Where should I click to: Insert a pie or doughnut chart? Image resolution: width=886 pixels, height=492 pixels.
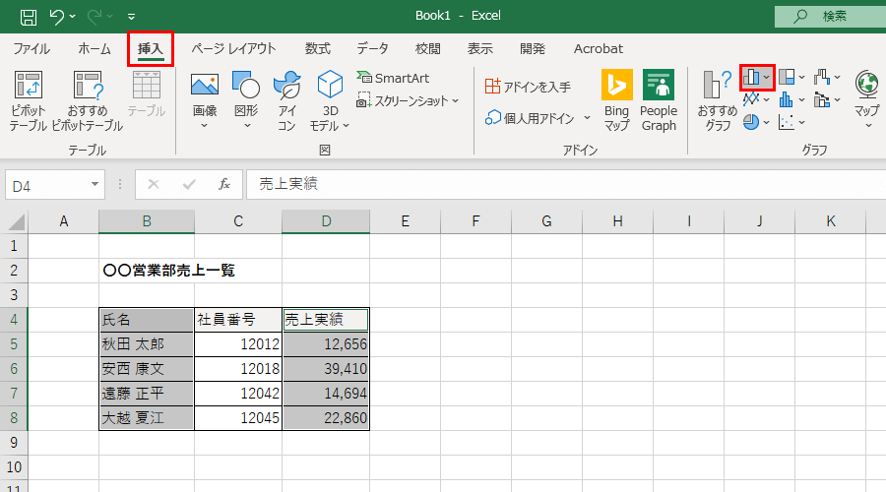pos(757,122)
